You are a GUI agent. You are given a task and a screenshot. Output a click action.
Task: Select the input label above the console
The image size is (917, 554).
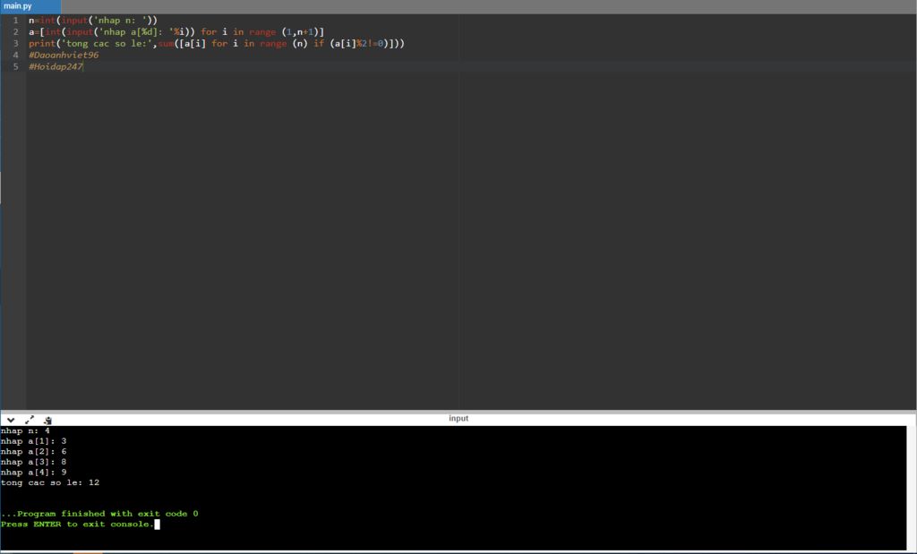(458, 419)
